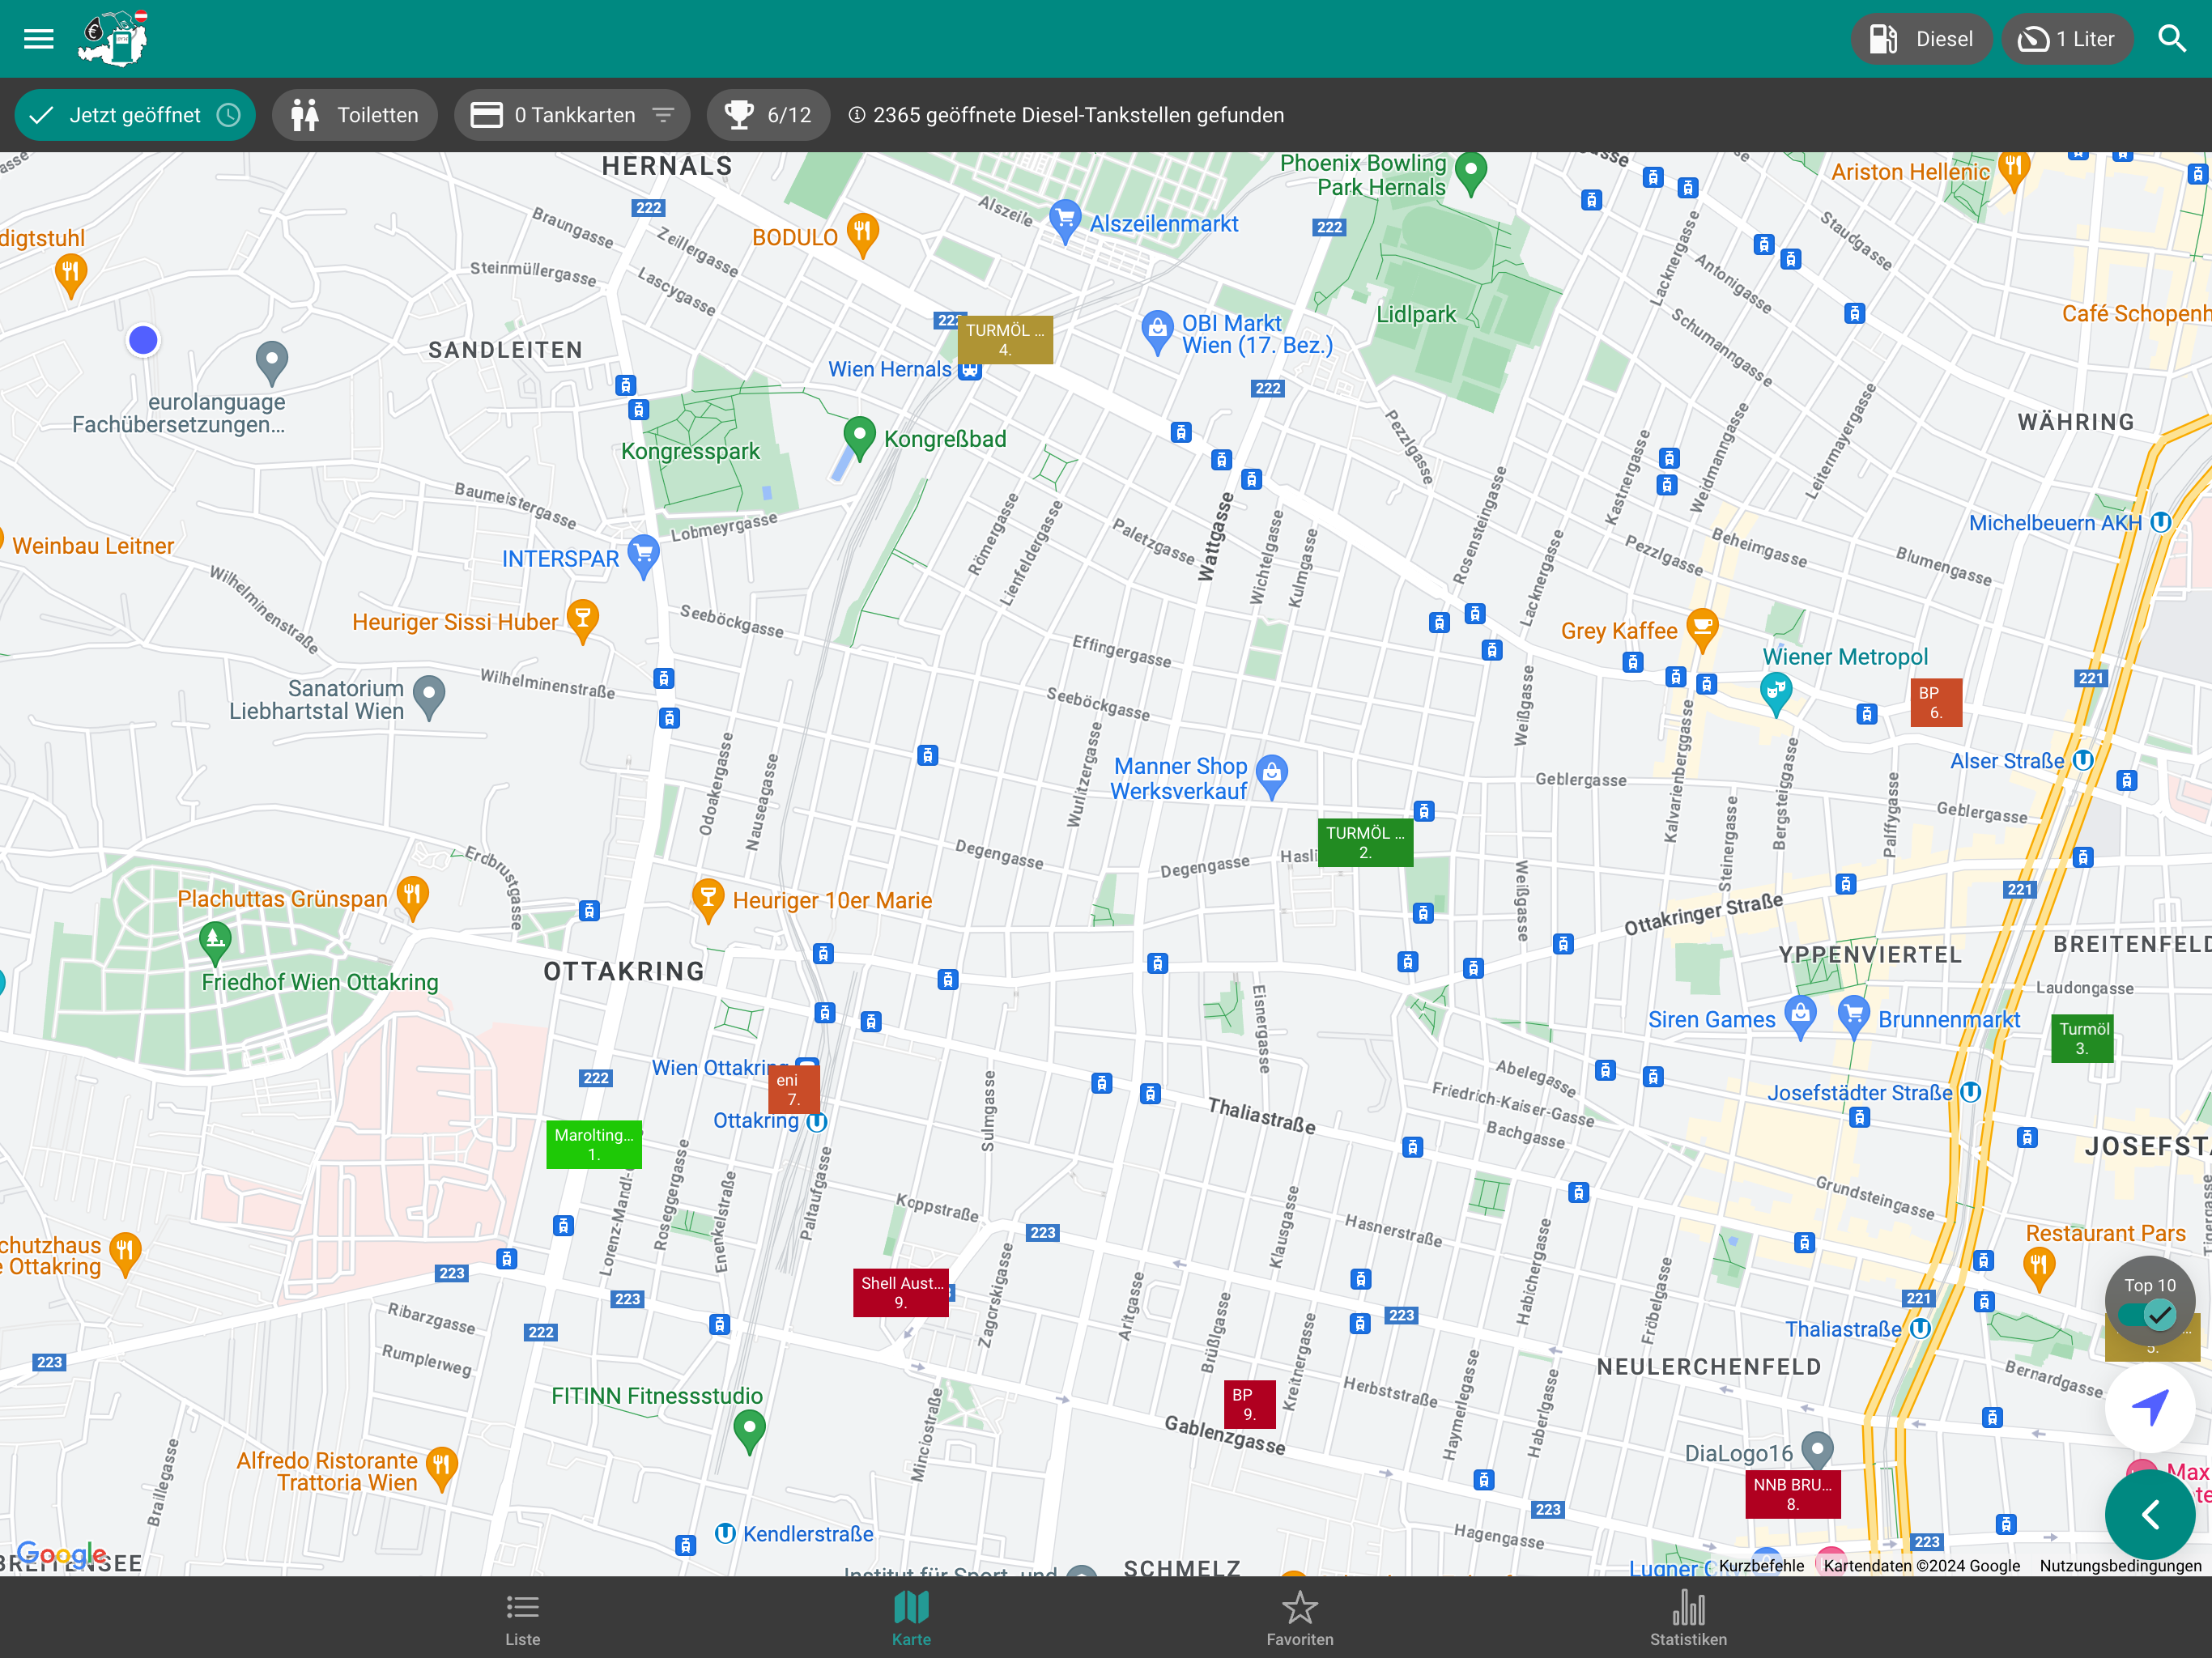Open the Diesel fuel type selector
The image size is (2212, 1658).
1921,39
